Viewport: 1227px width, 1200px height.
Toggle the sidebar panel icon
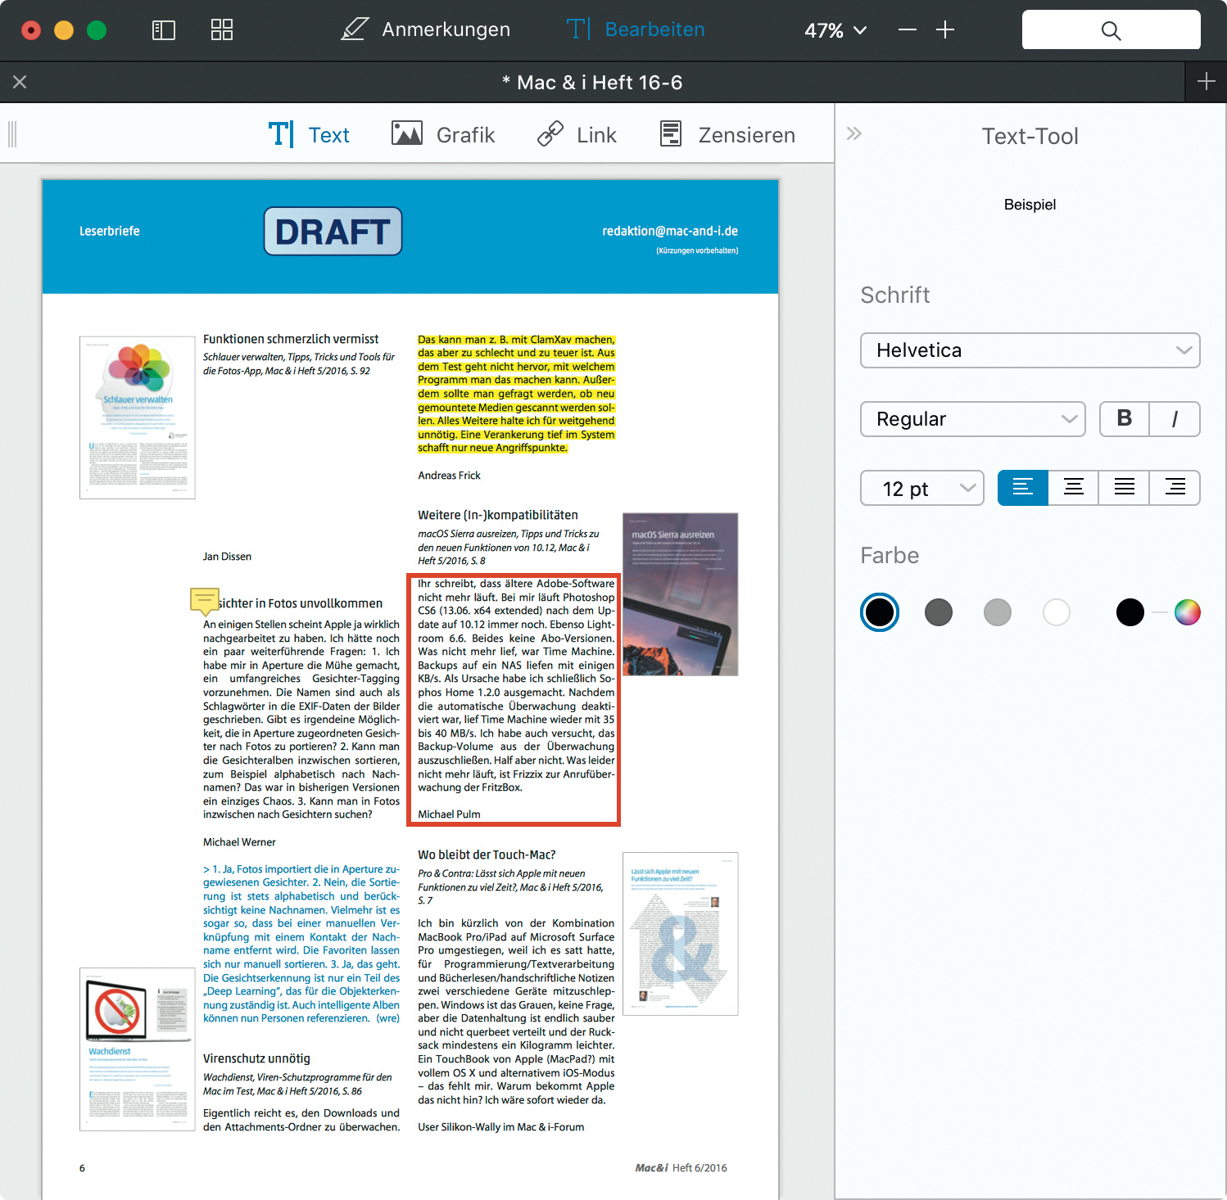pos(164,30)
